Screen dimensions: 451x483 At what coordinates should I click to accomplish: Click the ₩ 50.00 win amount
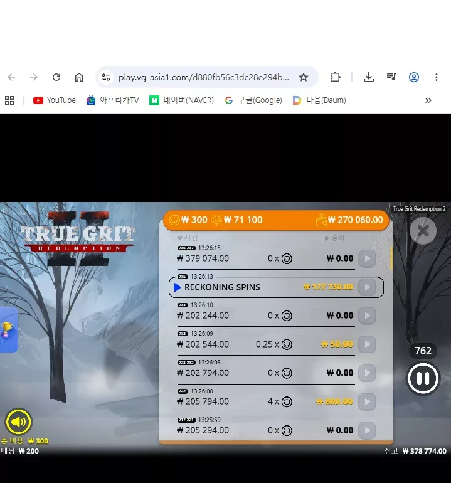[337, 344]
